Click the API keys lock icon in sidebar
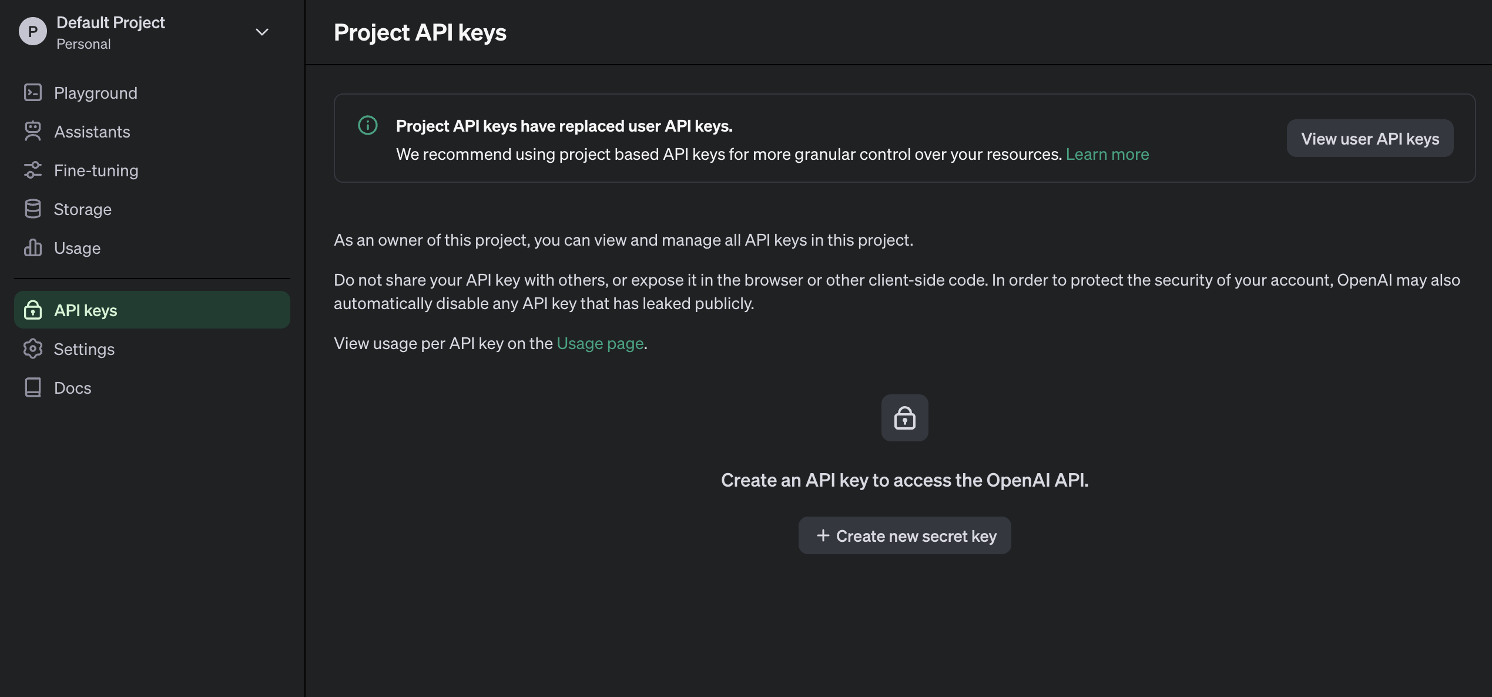The width and height of the screenshot is (1492, 697). click(x=33, y=310)
